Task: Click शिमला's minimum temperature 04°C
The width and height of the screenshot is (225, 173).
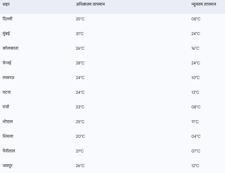Action: (196, 136)
